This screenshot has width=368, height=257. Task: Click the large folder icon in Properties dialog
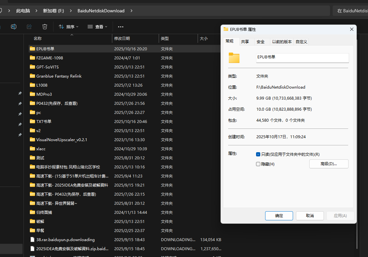tap(234, 58)
